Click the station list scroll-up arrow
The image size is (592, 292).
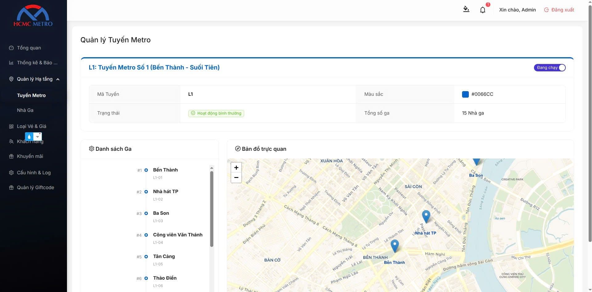(x=212, y=168)
